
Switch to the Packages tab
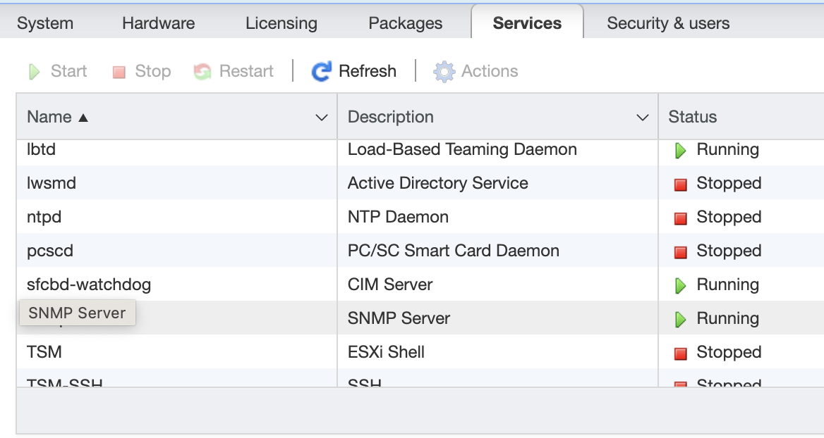[405, 23]
